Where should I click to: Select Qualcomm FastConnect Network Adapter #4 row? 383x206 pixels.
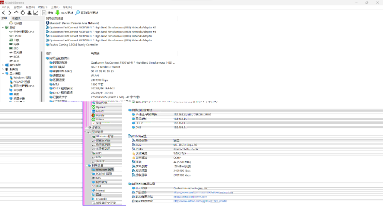101,32
